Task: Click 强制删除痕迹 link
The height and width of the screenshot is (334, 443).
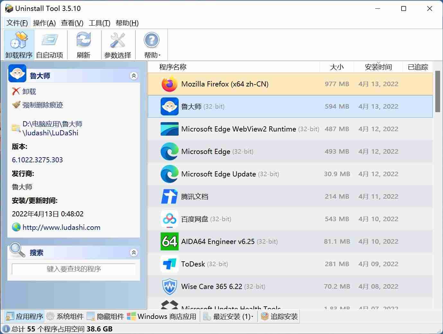Action: pos(43,105)
